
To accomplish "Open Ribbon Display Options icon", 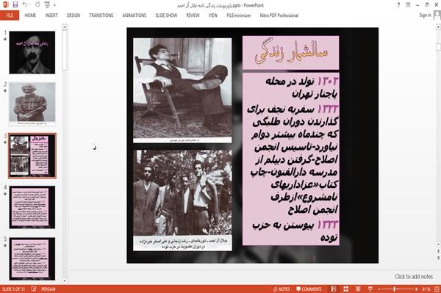I will coord(408,5).
